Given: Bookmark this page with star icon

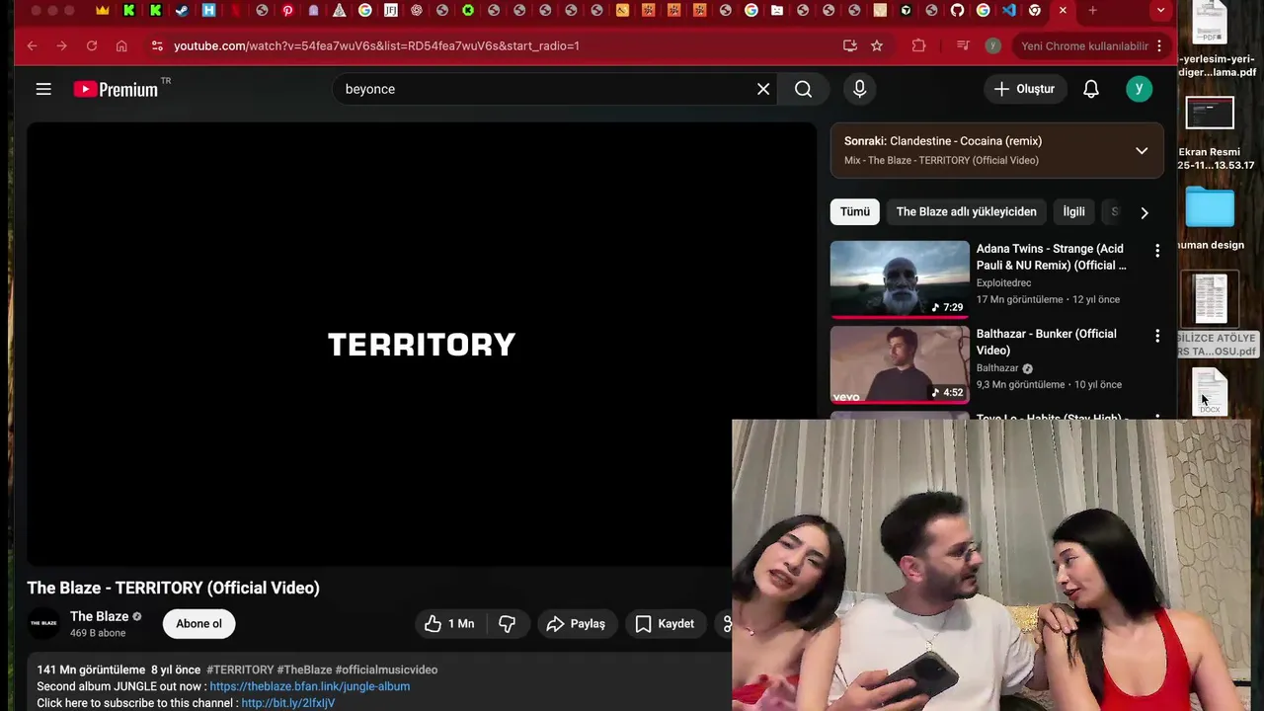Looking at the screenshot, I should (877, 45).
